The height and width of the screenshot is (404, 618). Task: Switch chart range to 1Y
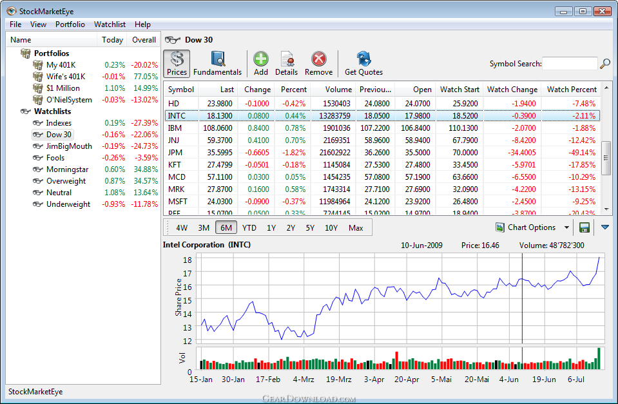(271, 228)
